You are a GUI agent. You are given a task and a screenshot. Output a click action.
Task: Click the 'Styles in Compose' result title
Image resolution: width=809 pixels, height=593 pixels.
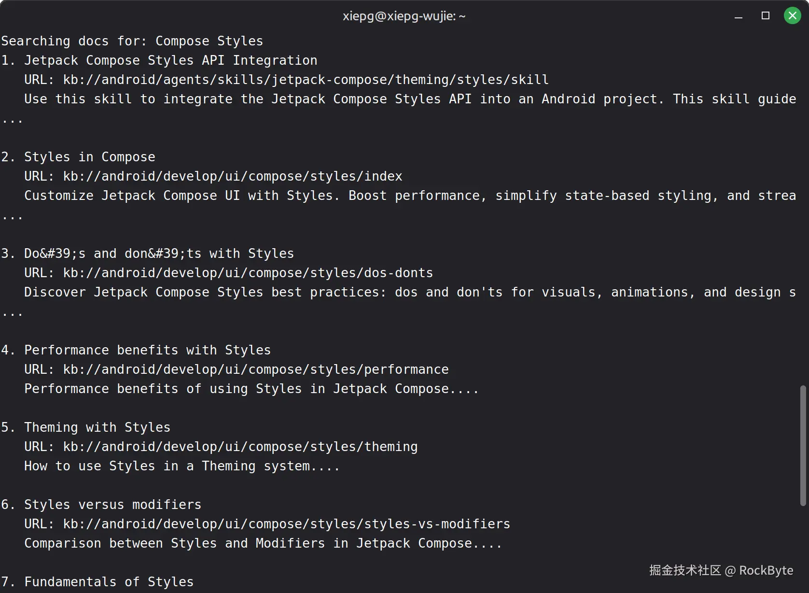[90, 157]
